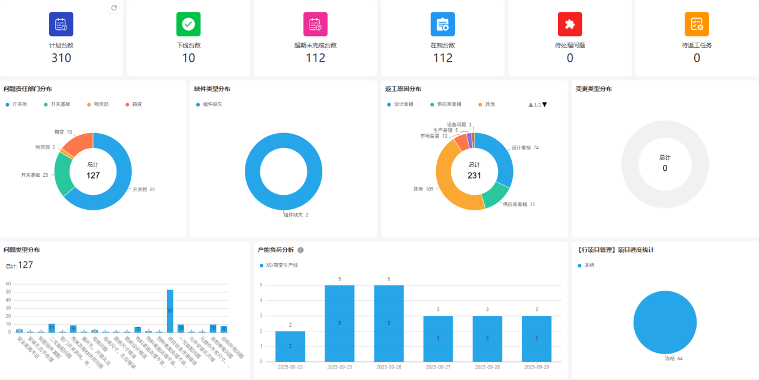Screen dimensions: 759x380
Task: Go to next legend page in 返工原因分布
Action: pos(545,104)
